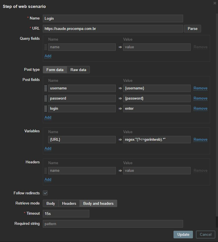Screen dimensions: 218x242
Task: Click drag handle of query fields row
Action: point(46,47)
